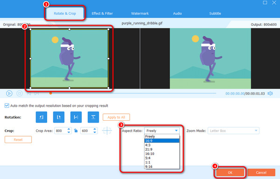The width and height of the screenshot is (280, 179).
Task: Click the bottom-center crop handle
Action: 70,88
